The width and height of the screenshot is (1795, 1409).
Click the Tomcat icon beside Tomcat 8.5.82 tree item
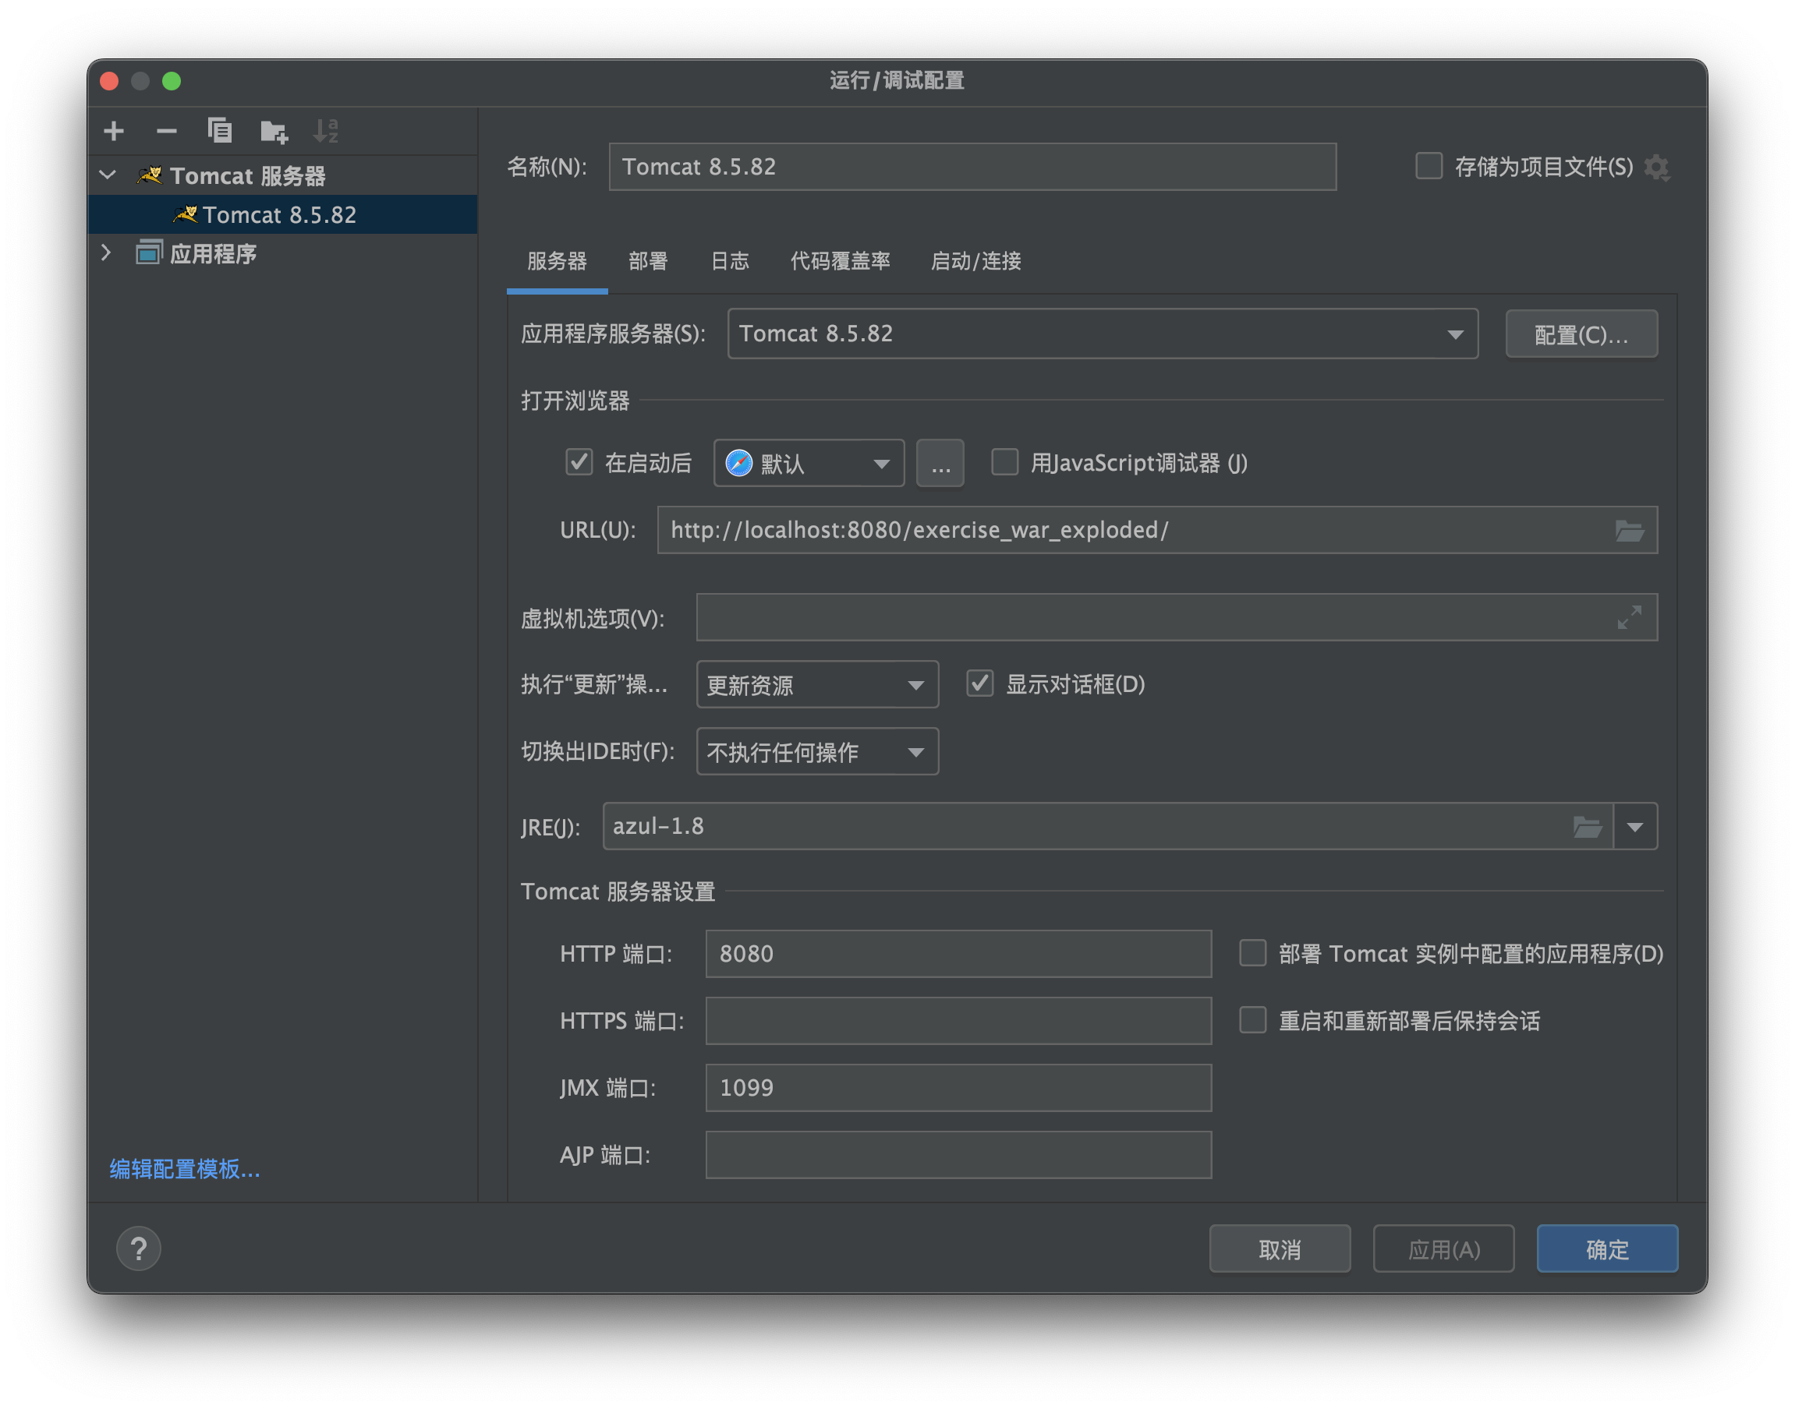click(186, 214)
